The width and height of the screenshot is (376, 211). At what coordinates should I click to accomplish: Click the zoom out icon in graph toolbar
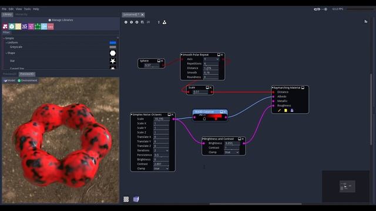point(126,22)
